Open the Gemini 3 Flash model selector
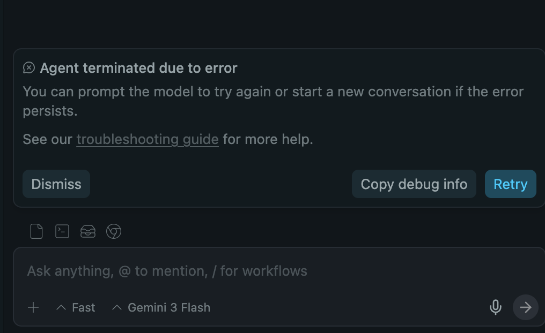 point(168,307)
